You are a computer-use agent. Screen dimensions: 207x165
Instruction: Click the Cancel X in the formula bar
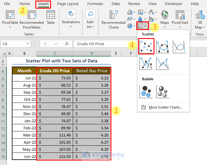pos(45,44)
